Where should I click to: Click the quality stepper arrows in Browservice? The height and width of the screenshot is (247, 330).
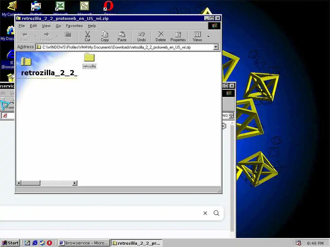(231, 115)
